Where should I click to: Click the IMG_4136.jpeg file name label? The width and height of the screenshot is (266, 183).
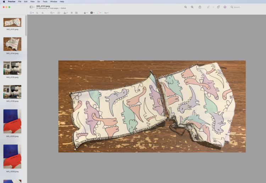(x=12, y=101)
